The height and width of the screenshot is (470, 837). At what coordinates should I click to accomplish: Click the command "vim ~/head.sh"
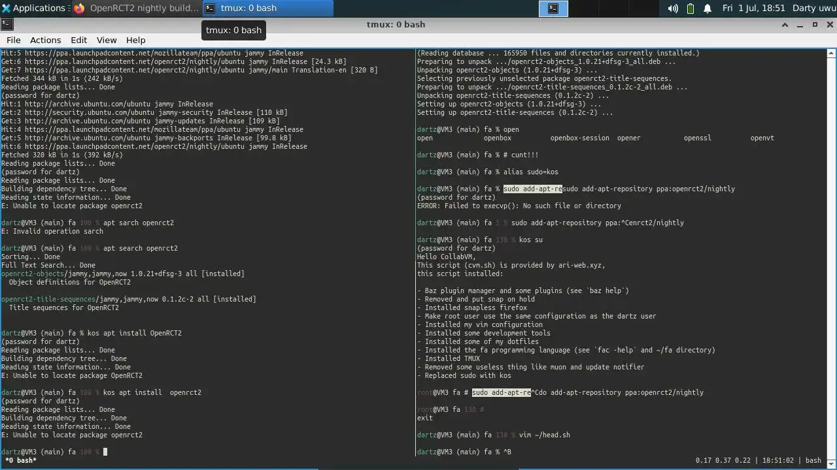click(x=545, y=435)
